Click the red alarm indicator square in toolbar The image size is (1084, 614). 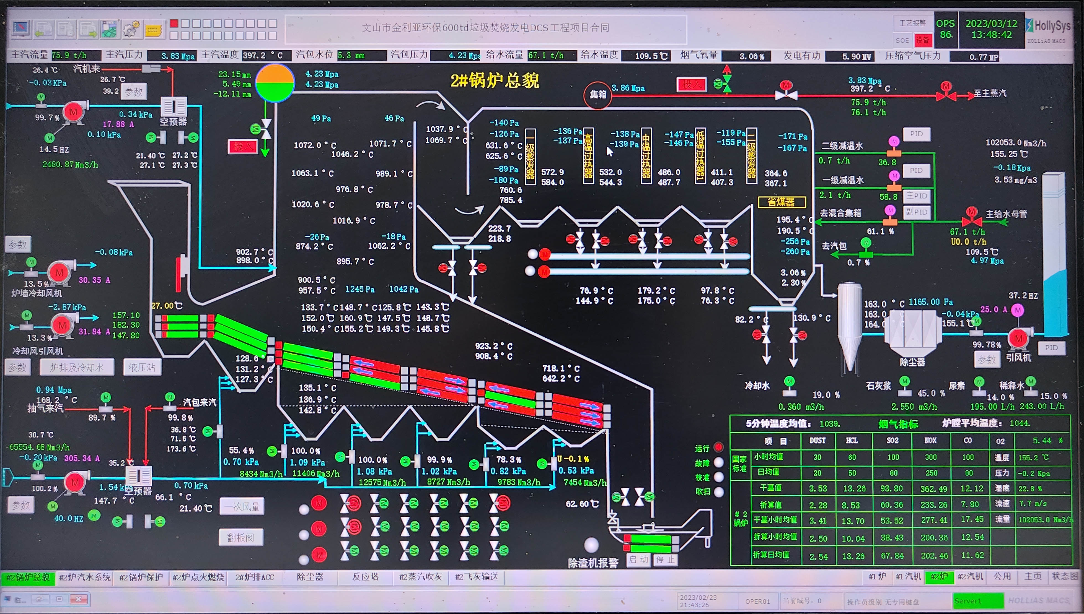pos(174,23)
